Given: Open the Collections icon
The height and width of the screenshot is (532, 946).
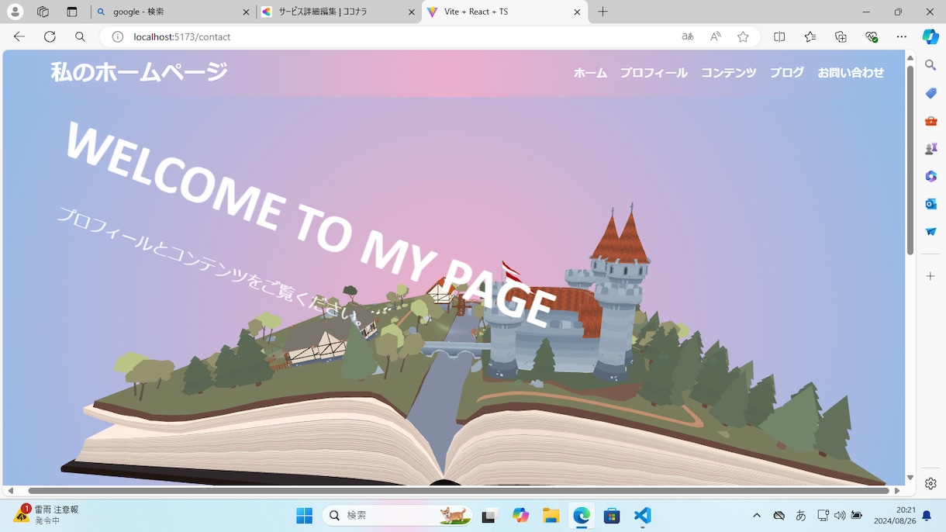Looking at the screenshot, I should click(x=841, y=36).
